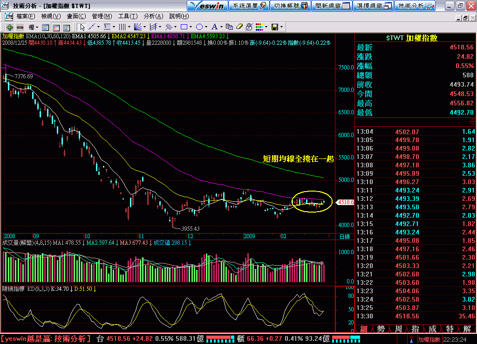Open the 工具(T) menu
This screenshot has height=344, width=477.
(x=128, y=16)
